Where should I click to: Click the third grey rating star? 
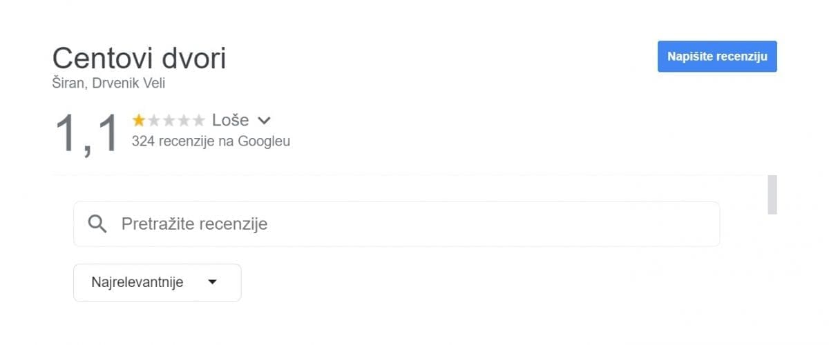coord(169,121)
